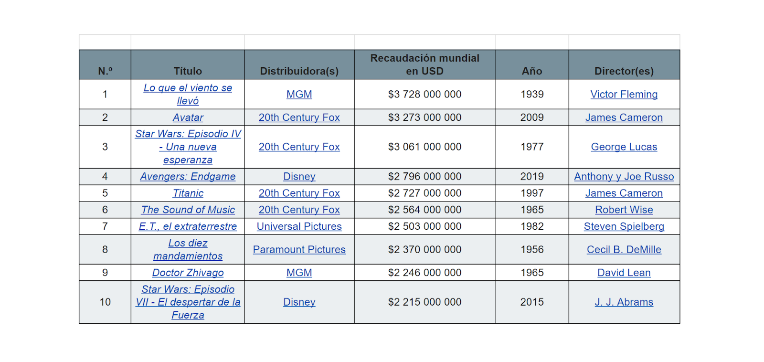Viewport: 764px width, 362px height.
Task: Select rank number 1 cell
Action: (105, 94)
